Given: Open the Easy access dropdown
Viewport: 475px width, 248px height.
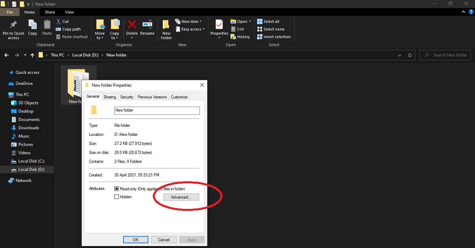Looking at the screenshot, I should [x=193, y=29].
